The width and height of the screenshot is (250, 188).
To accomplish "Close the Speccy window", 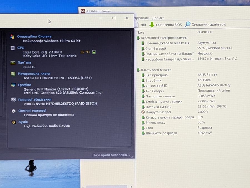I will point(127,18).
